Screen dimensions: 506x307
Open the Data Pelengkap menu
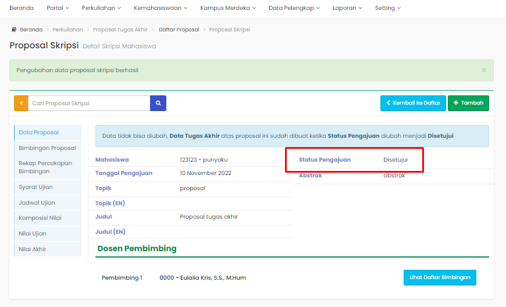tap(294, 8)
